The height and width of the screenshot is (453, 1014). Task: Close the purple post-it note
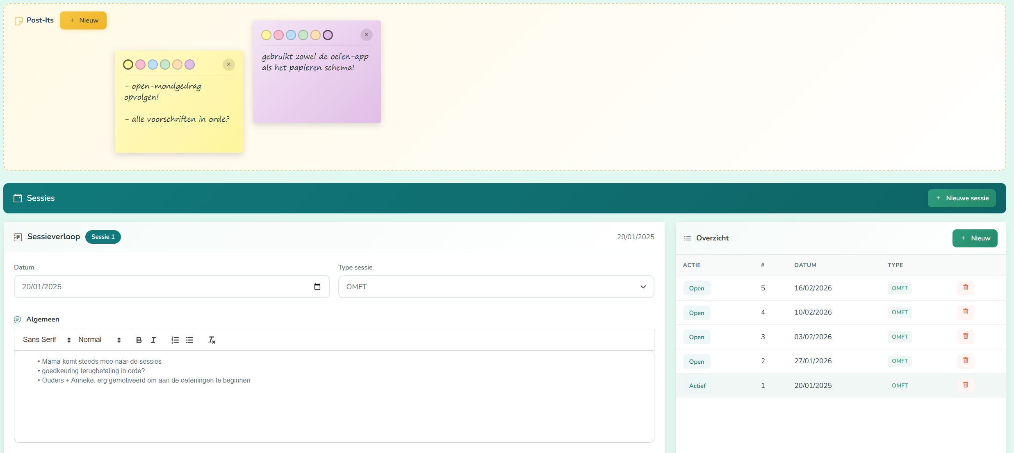coord(366,35)
